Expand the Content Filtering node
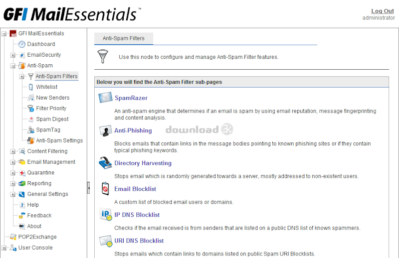Screen dimensions: 399x258 tap(13, 151)
